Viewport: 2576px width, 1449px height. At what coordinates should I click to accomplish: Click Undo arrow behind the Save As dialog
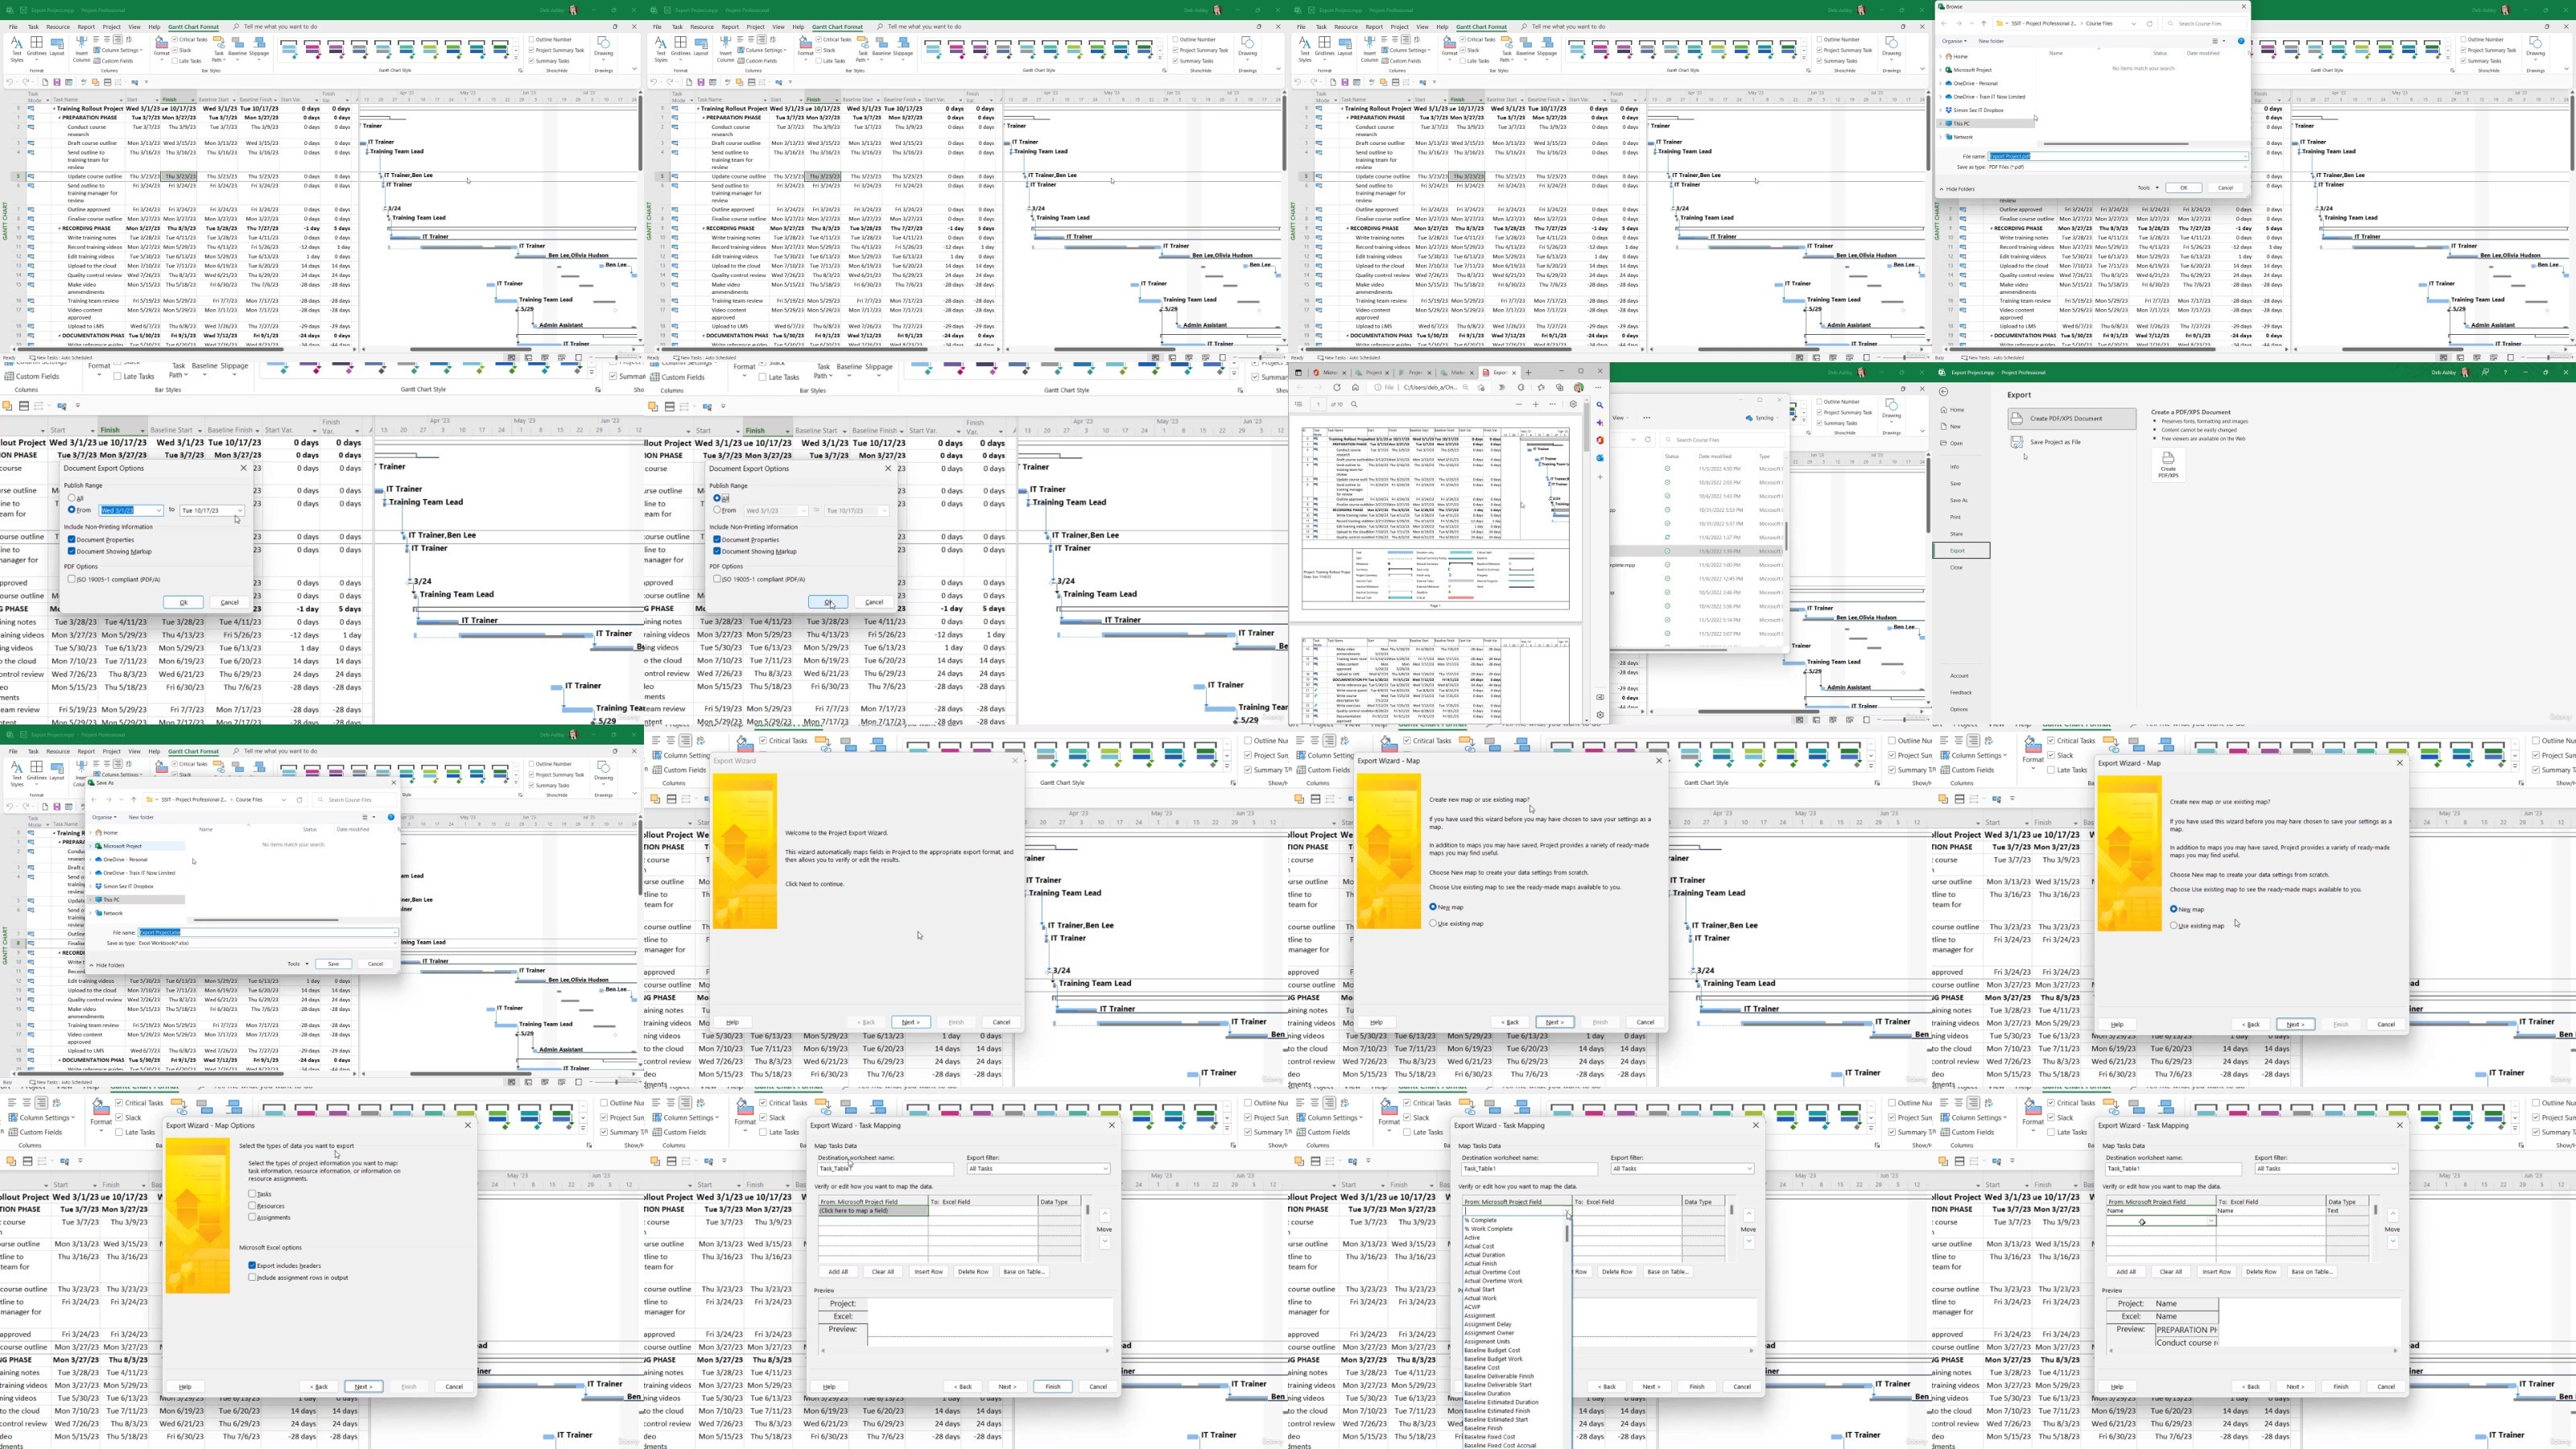click(11, 807)
